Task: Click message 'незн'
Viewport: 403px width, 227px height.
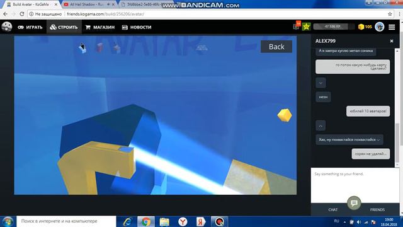Action: (323, 97)
